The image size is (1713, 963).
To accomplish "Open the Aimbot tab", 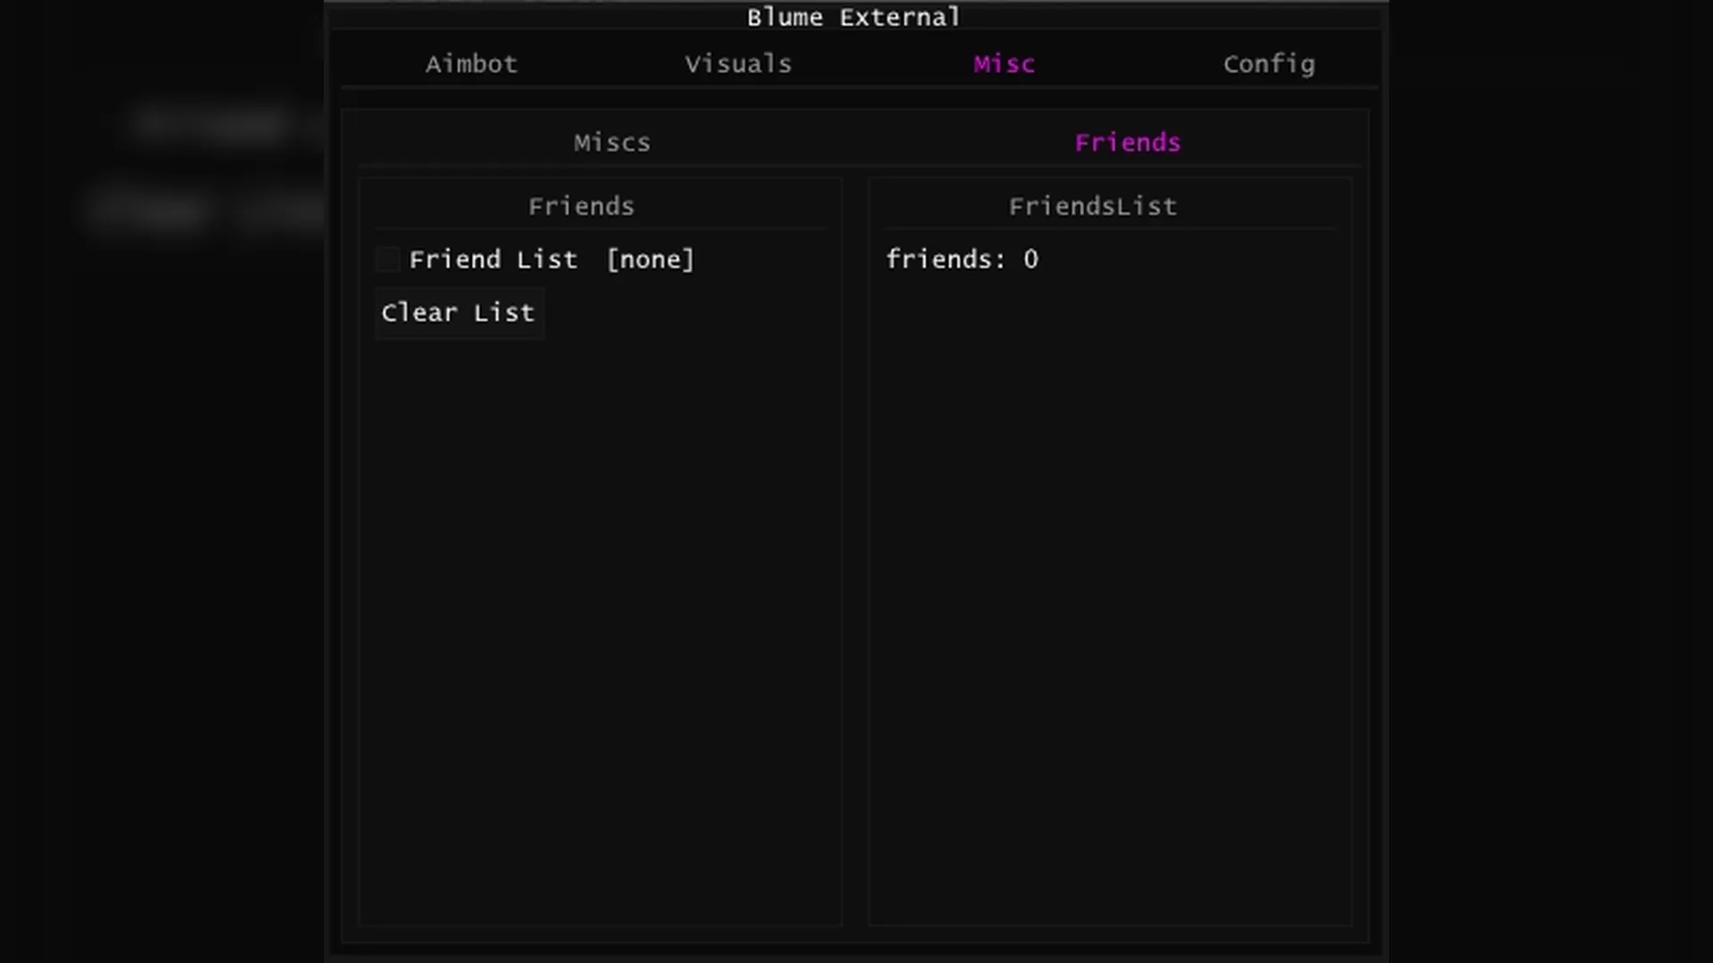I will (x=471, y=64).
